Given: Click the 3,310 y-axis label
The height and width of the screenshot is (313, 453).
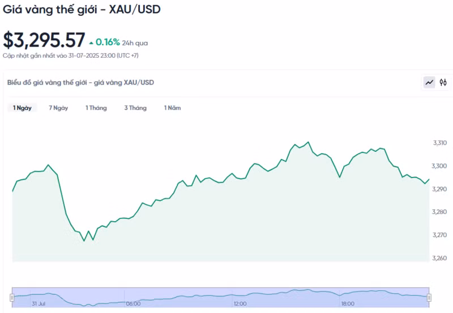Looking at the screenshot, I should pos(439,143).
